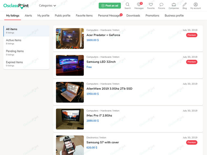Open the Public profile tab
Screen dimensions: 207x155
point(62,15)
